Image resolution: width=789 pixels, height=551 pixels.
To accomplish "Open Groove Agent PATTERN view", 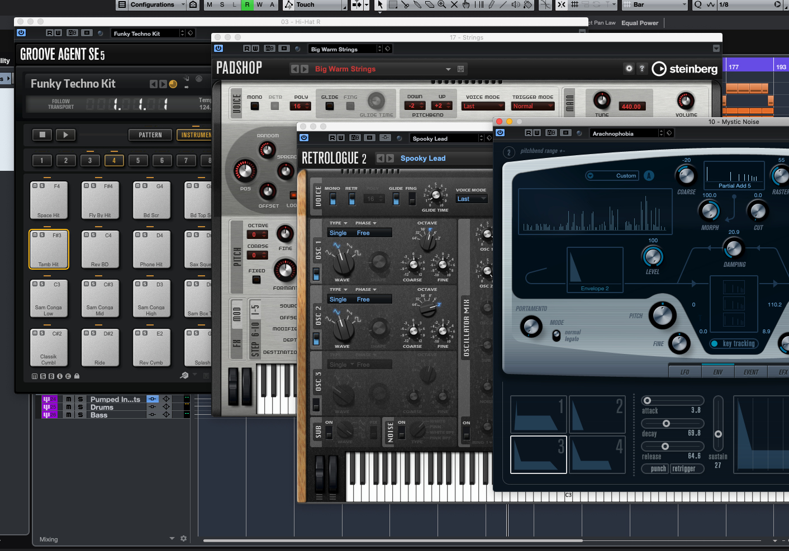I will (150, 135).
